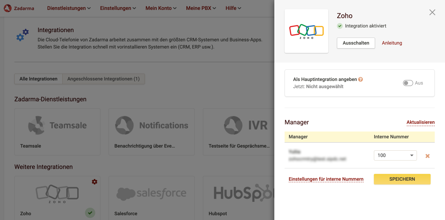Click the Manager column header
The image size is (445, 220).
coord(298,137)
